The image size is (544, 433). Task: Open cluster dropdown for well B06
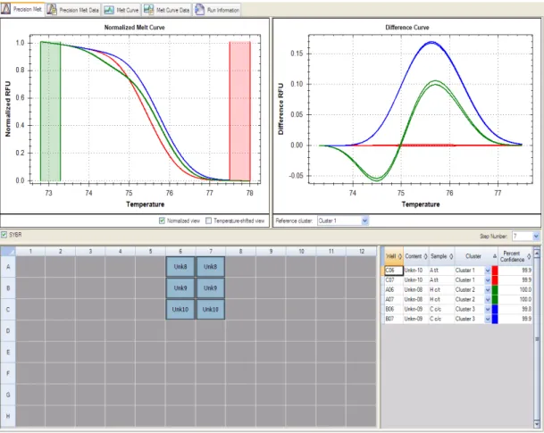click(488, 309)
